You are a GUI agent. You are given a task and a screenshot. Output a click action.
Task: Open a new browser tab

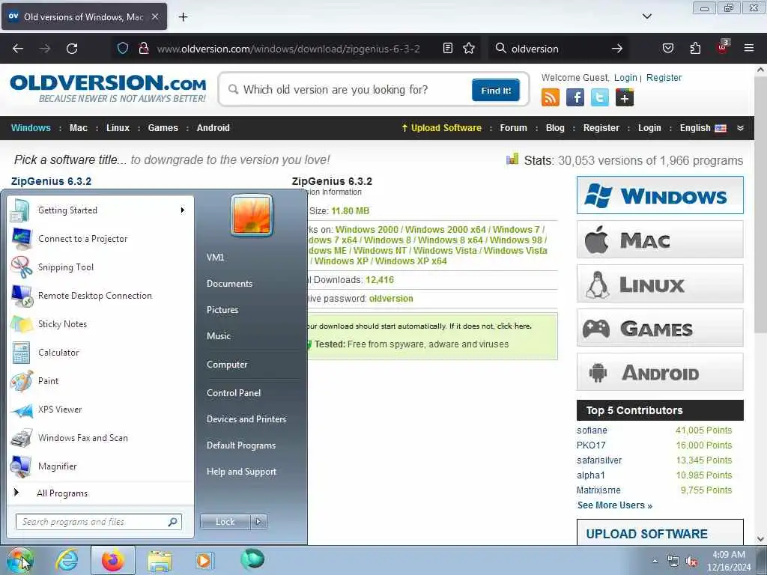click(183, 17)
